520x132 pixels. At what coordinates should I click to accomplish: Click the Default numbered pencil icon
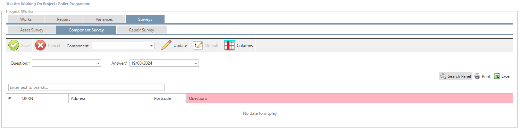pyautogui.click(x=198, y=45)
